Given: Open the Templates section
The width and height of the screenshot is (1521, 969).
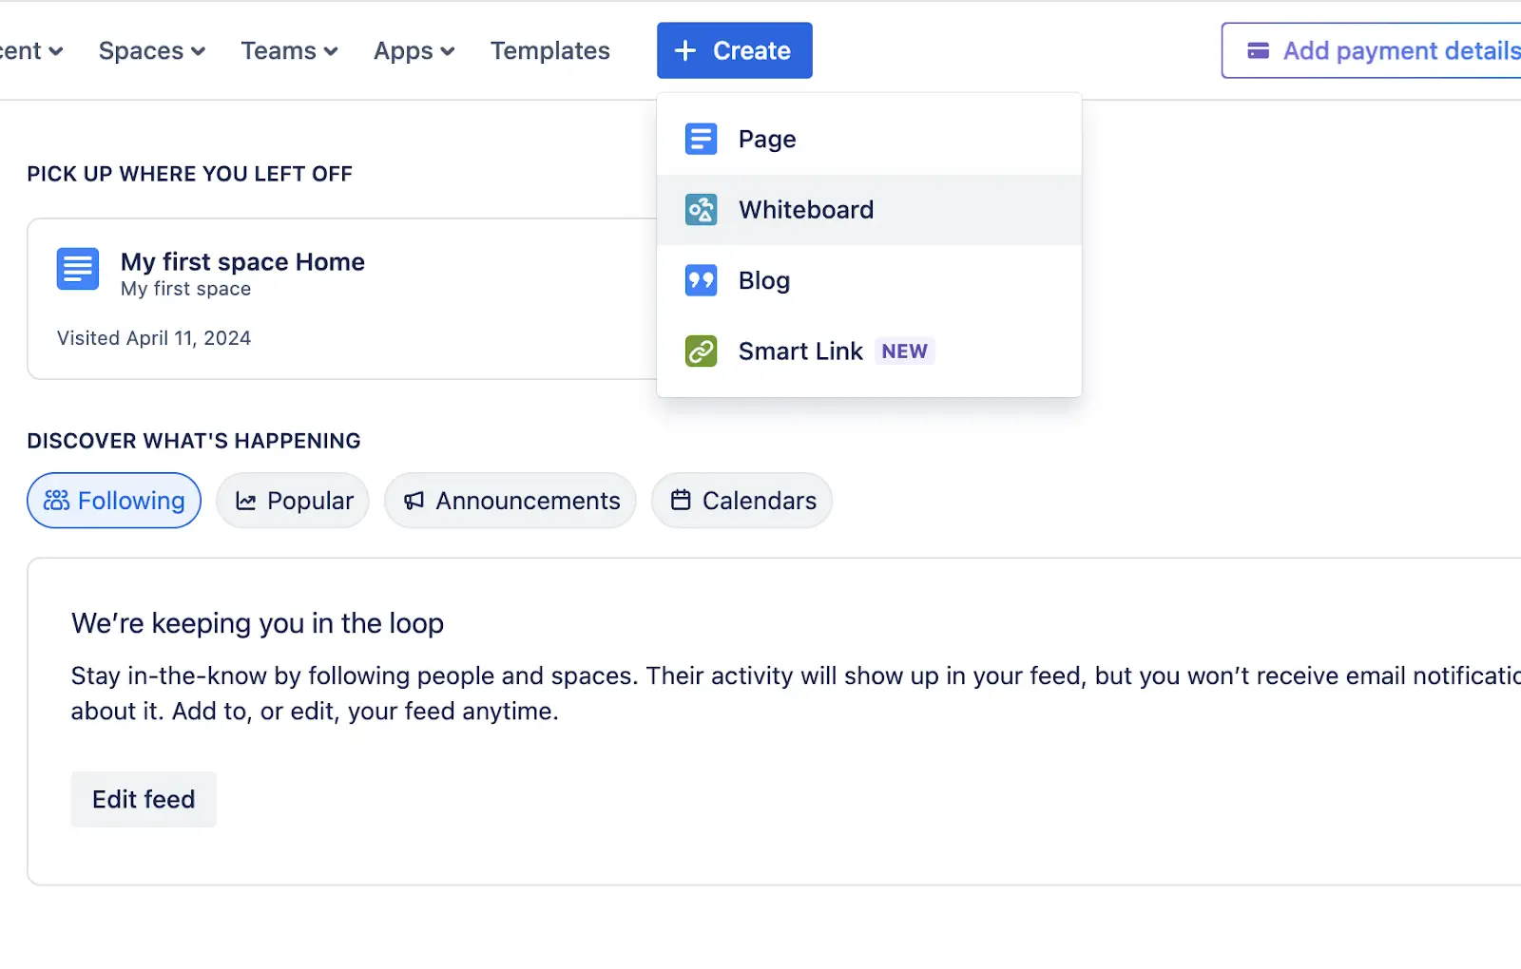Looking at the screenshot, I should (549, 50).
